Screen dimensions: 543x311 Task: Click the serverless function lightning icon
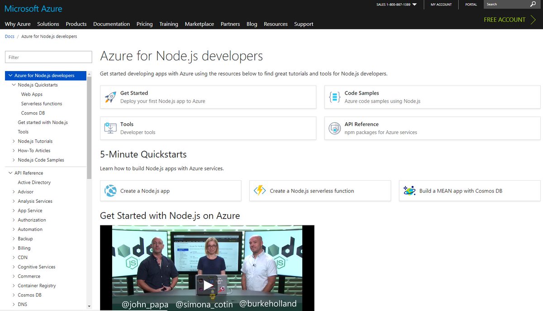click(260, 191)
